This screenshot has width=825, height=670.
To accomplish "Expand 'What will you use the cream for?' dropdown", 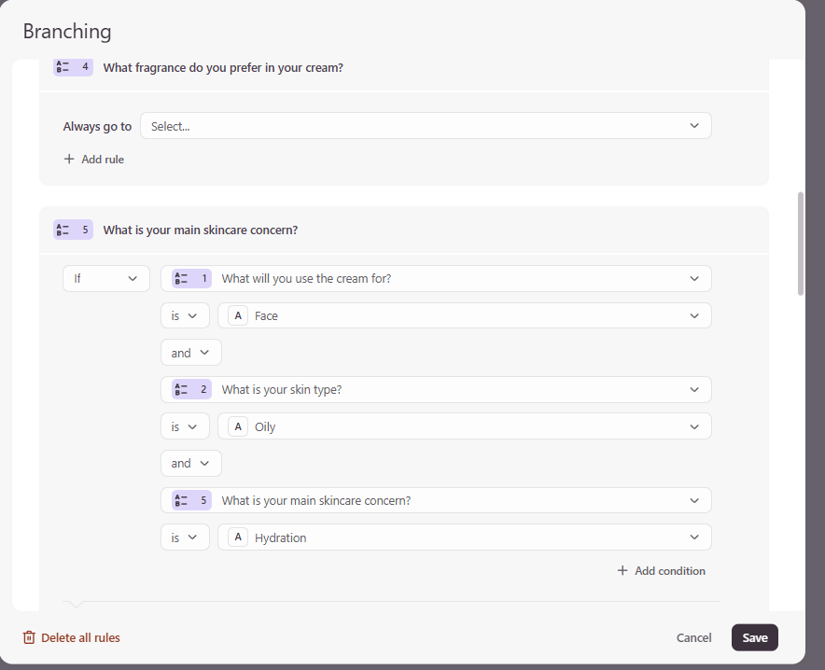I will tap(436, 279).
